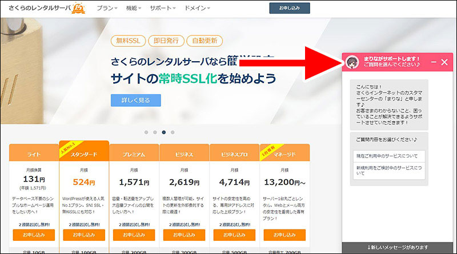The image size is (457, 254).
Task: Open the プラン dropdown menu
Action: [107, 9]
